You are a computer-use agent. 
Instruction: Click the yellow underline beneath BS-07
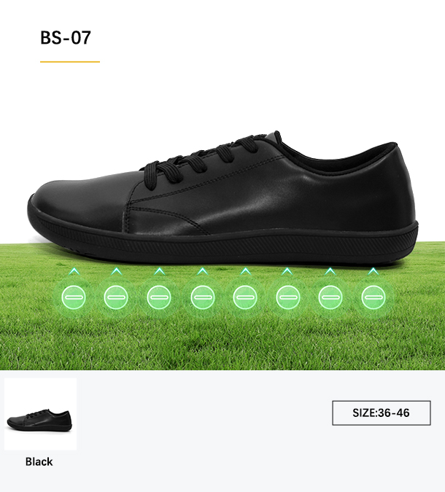[x=70, y=62]
